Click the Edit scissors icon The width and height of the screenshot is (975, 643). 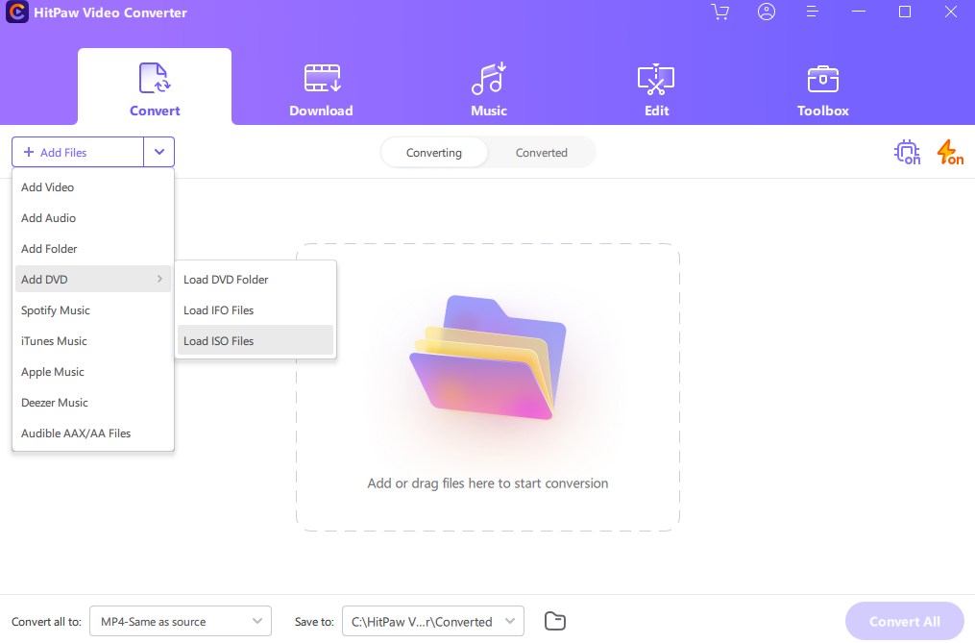click(656, 79)
